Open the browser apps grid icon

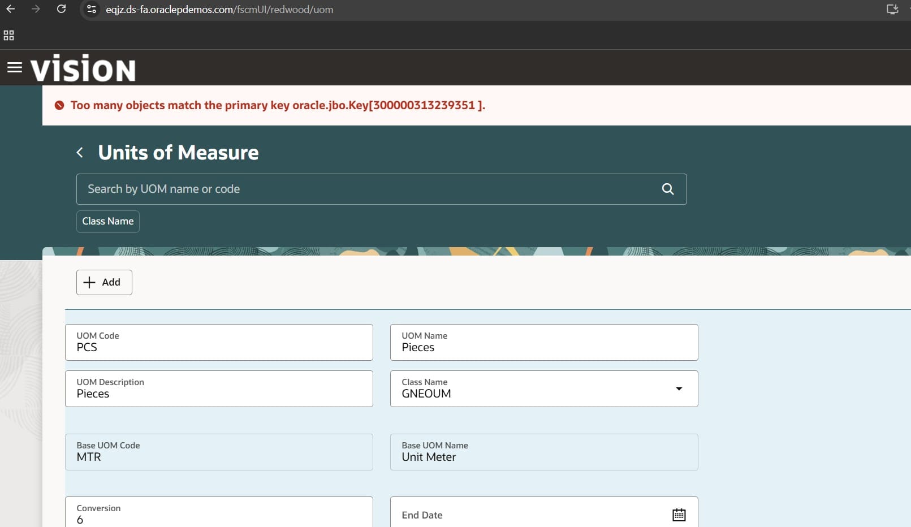coord(8,36)
